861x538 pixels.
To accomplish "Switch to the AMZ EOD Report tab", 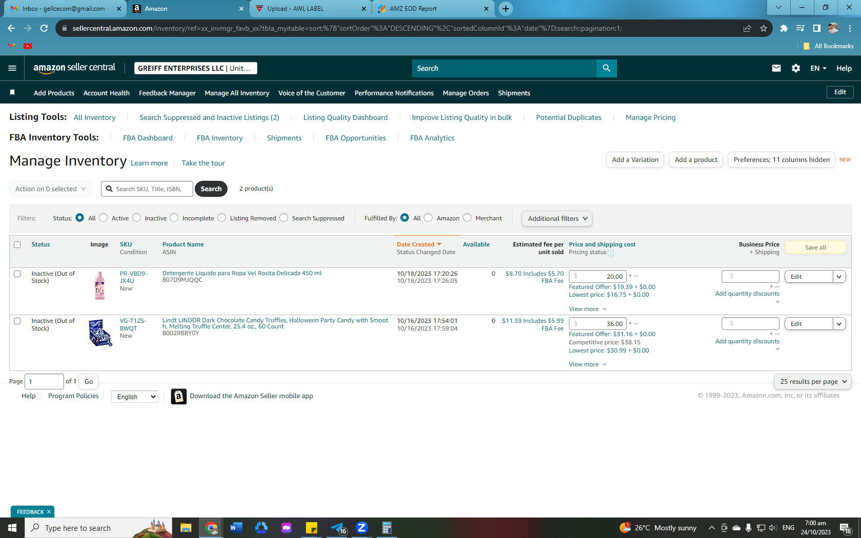I will pyautogui.click(x=433, y=9).
